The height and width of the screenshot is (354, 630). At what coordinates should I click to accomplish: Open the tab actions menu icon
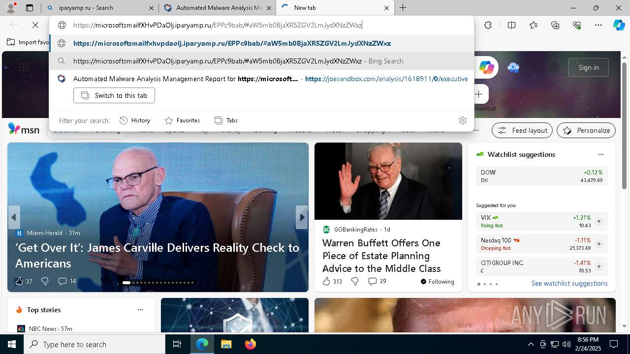[30, 8]
